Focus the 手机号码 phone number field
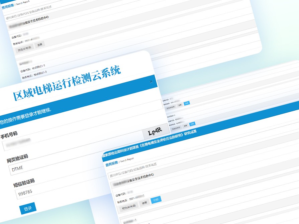 click(x=50, y=144)
